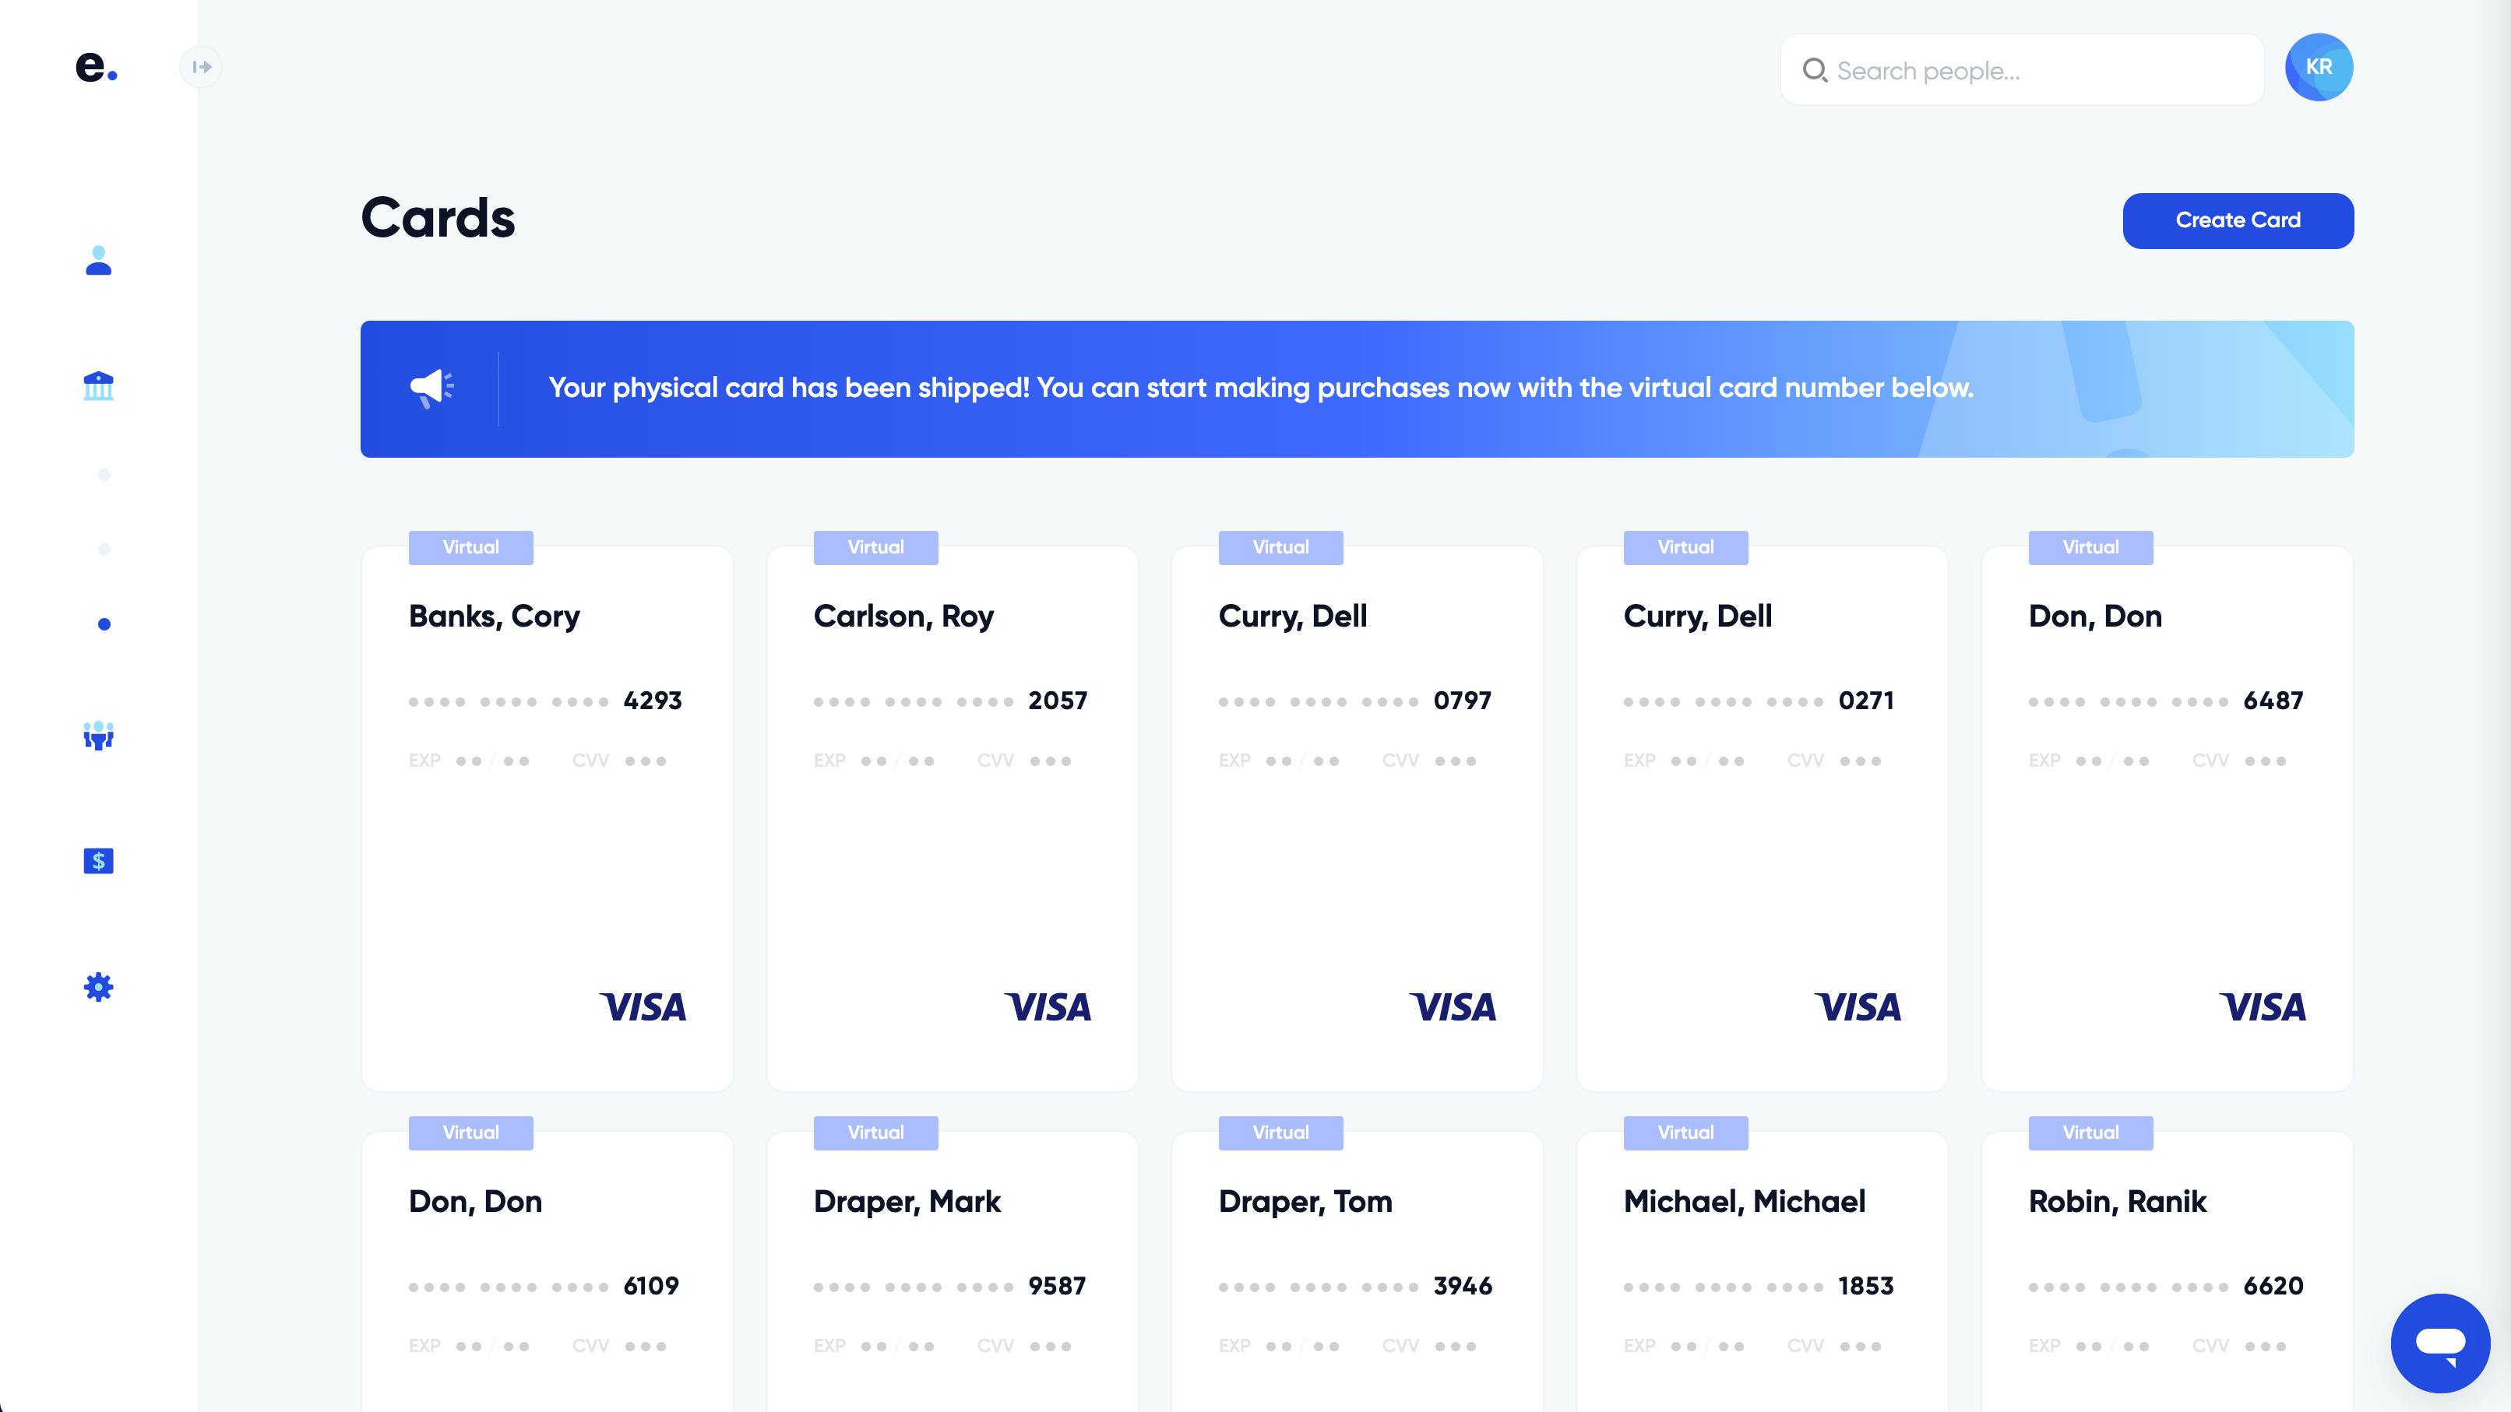The width and height of the screenshot is (2511, 1412).
Task: Open Draper, Mark card ending 9587
Action: click(x=953, y=1272)
